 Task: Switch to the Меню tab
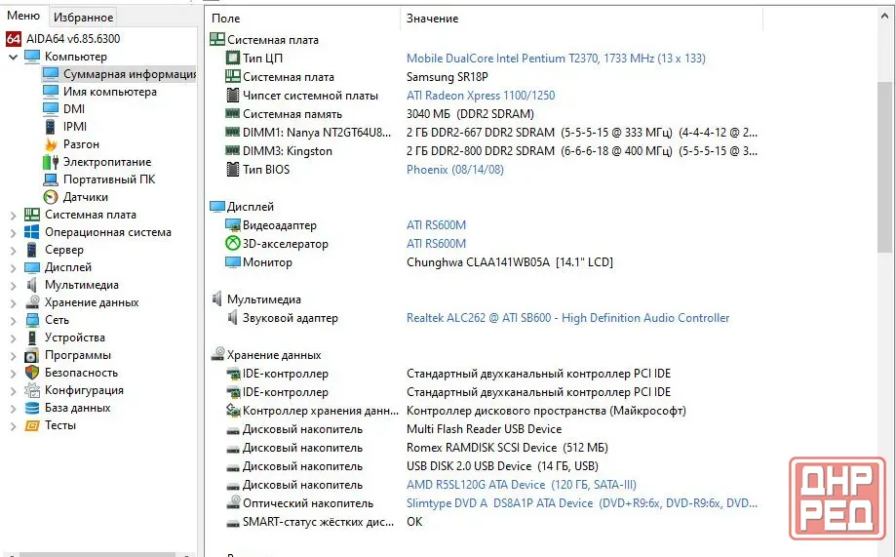23,16
